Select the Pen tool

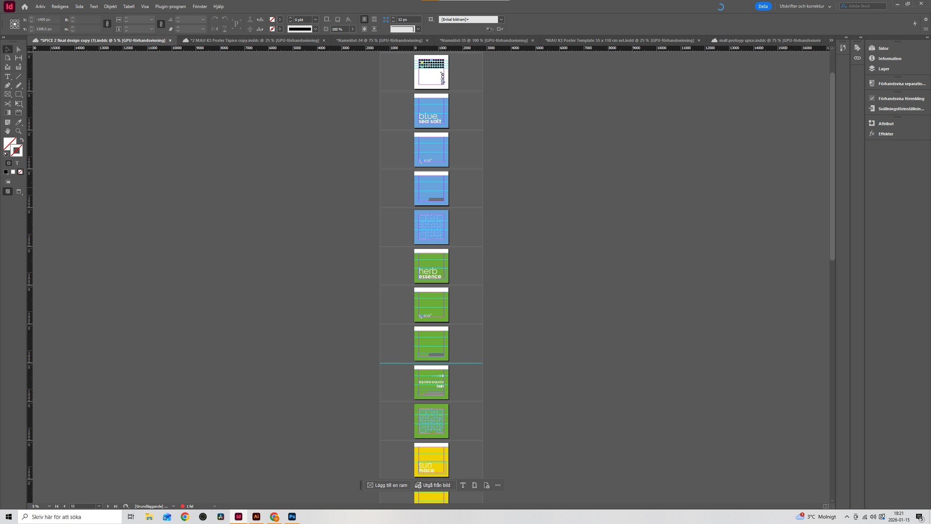point(7,86)
